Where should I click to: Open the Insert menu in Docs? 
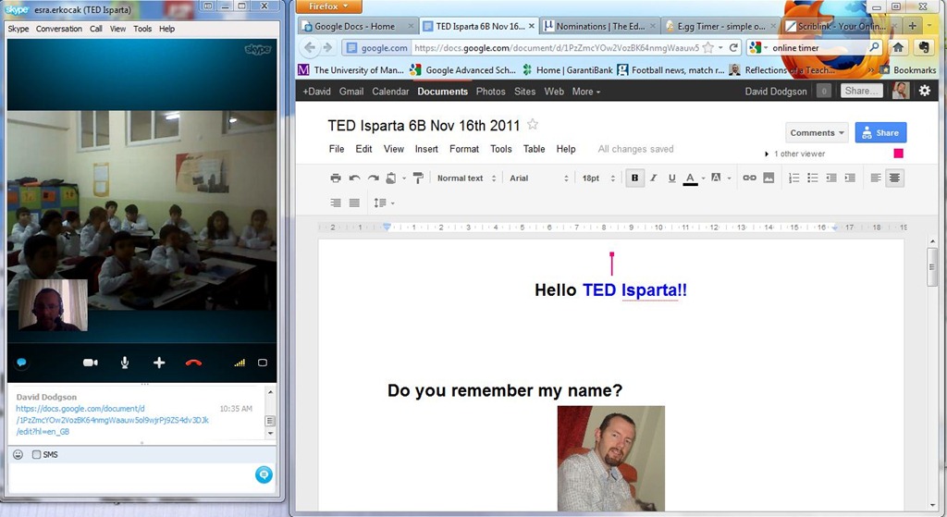tap(426, 149)
